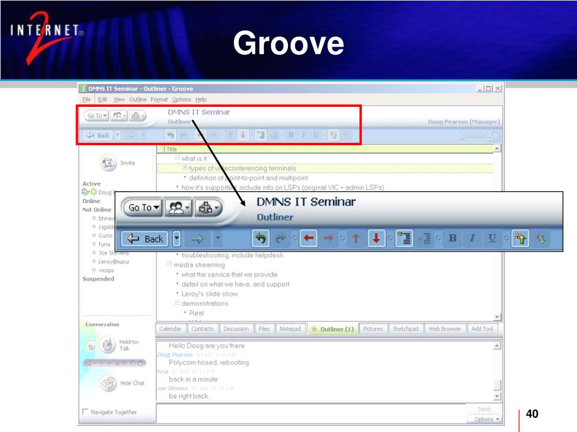
Task: Switch to the Files tab
Action: (264, 328)
